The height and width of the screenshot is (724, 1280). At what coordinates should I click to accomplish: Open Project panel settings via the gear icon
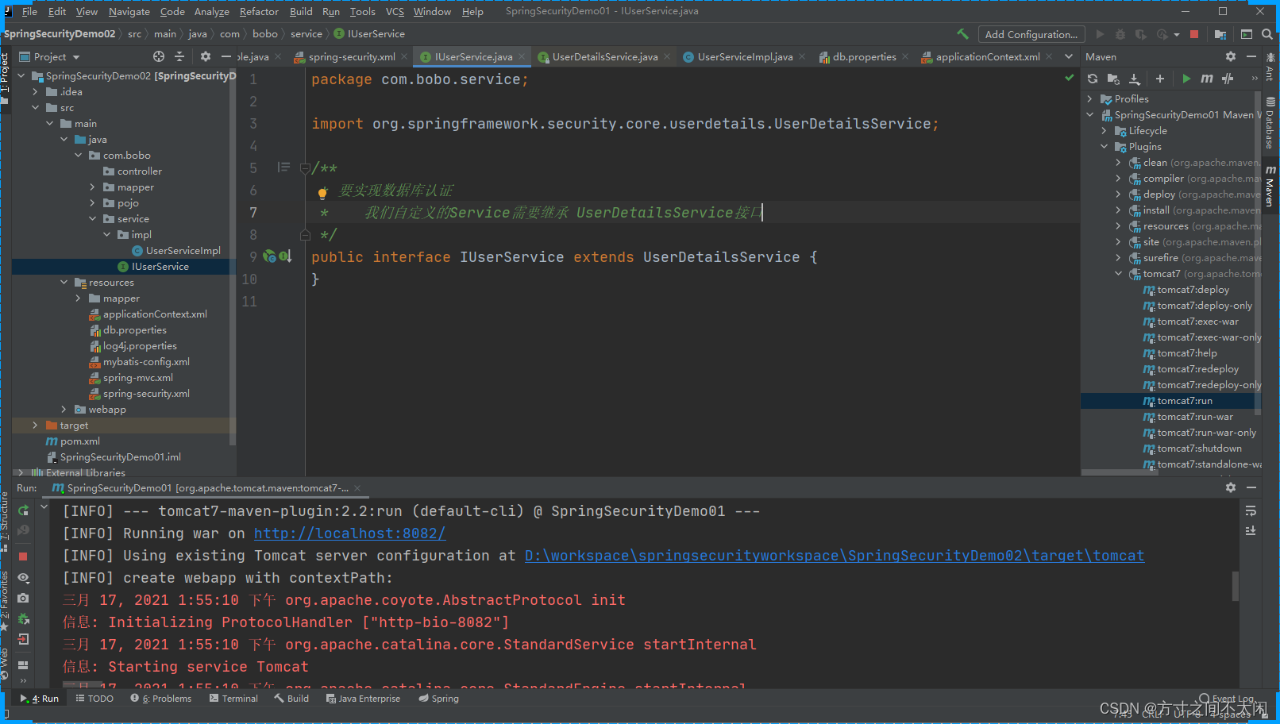point(205,56)
